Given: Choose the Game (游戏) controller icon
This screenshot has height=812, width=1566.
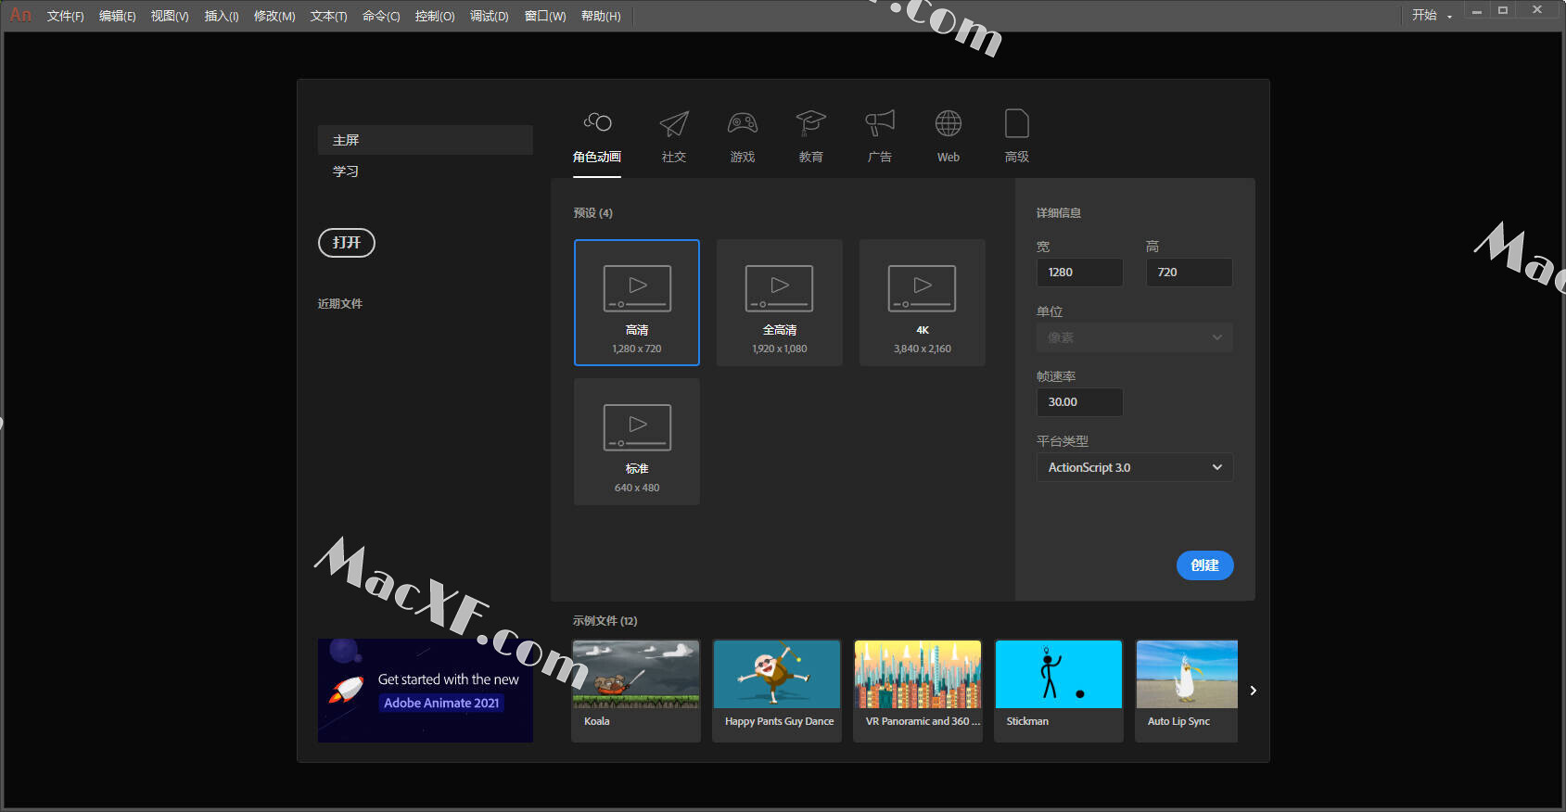Looking at the screenshot, I should 742,123.
